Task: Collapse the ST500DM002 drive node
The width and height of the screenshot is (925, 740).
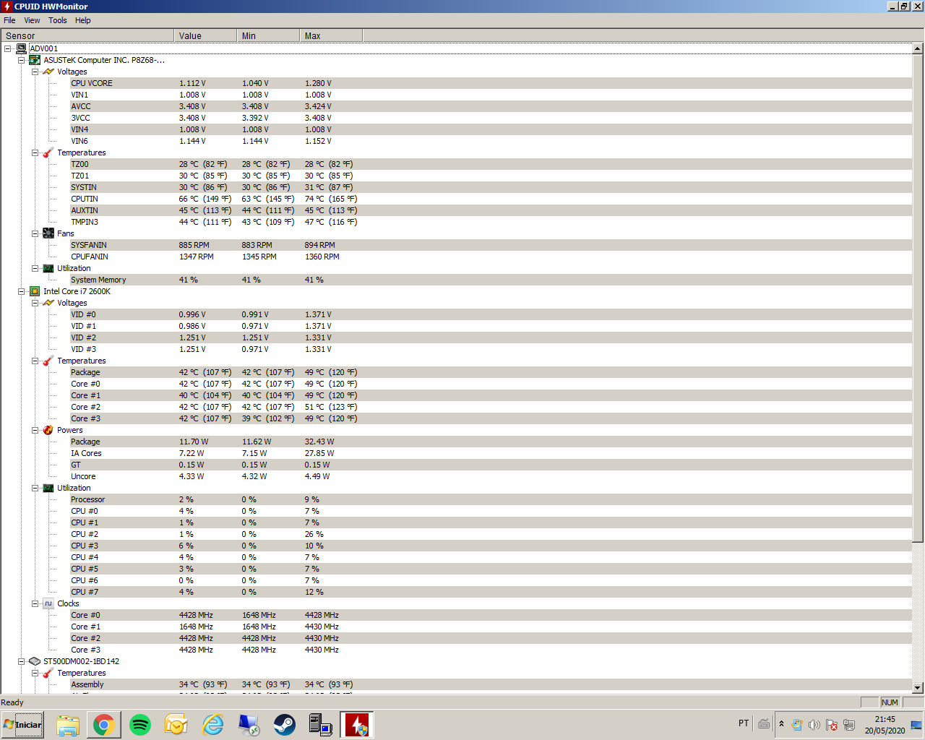Action: pyautogui.click(x=22, y=661)
